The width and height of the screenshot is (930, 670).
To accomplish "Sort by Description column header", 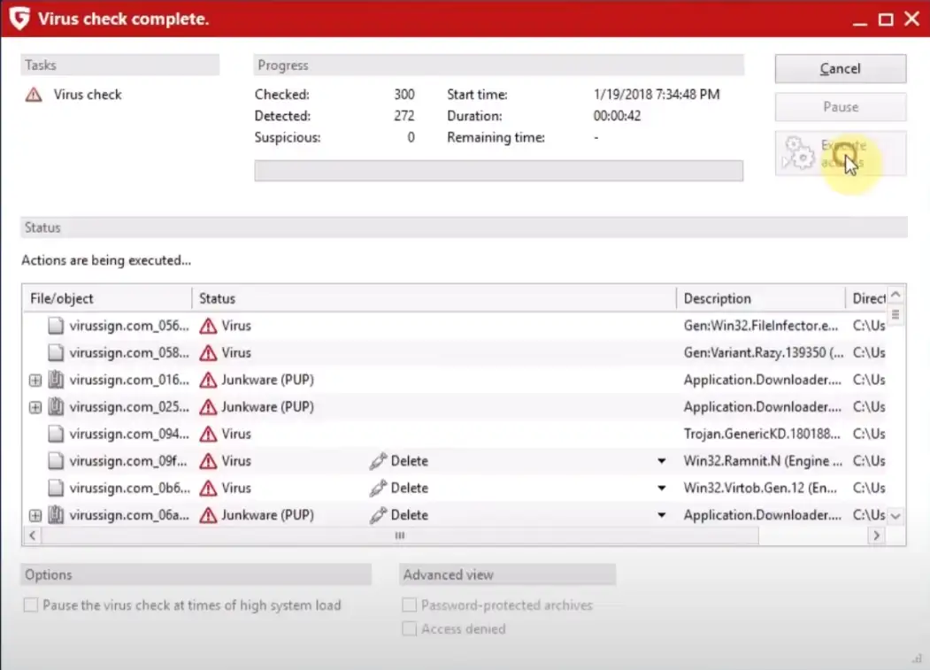I will coord(759,298).
